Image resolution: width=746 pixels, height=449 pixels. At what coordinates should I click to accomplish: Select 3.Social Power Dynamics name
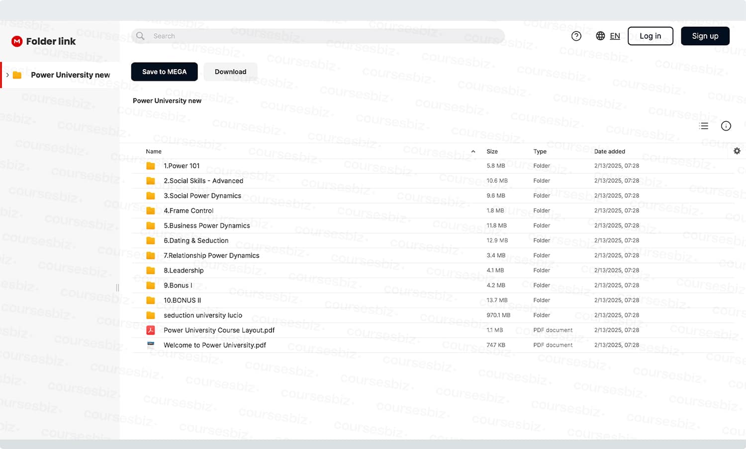point(202,196)
